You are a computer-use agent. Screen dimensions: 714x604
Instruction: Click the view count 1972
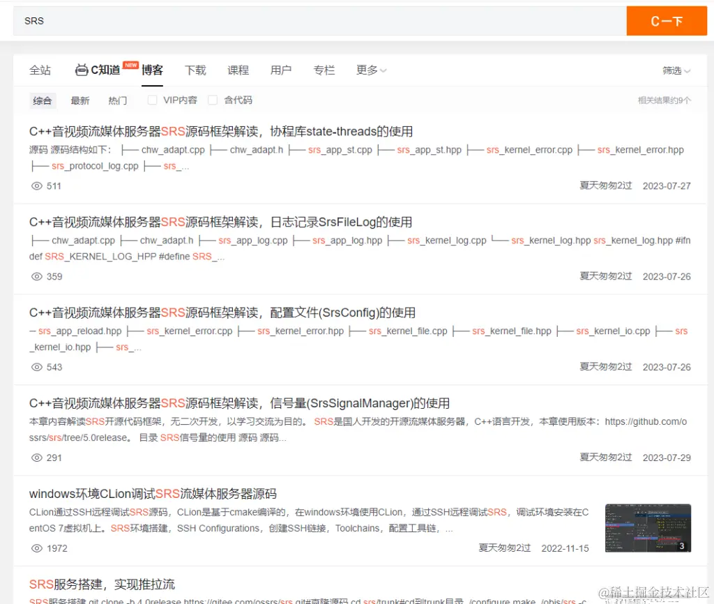pos(57,549)
